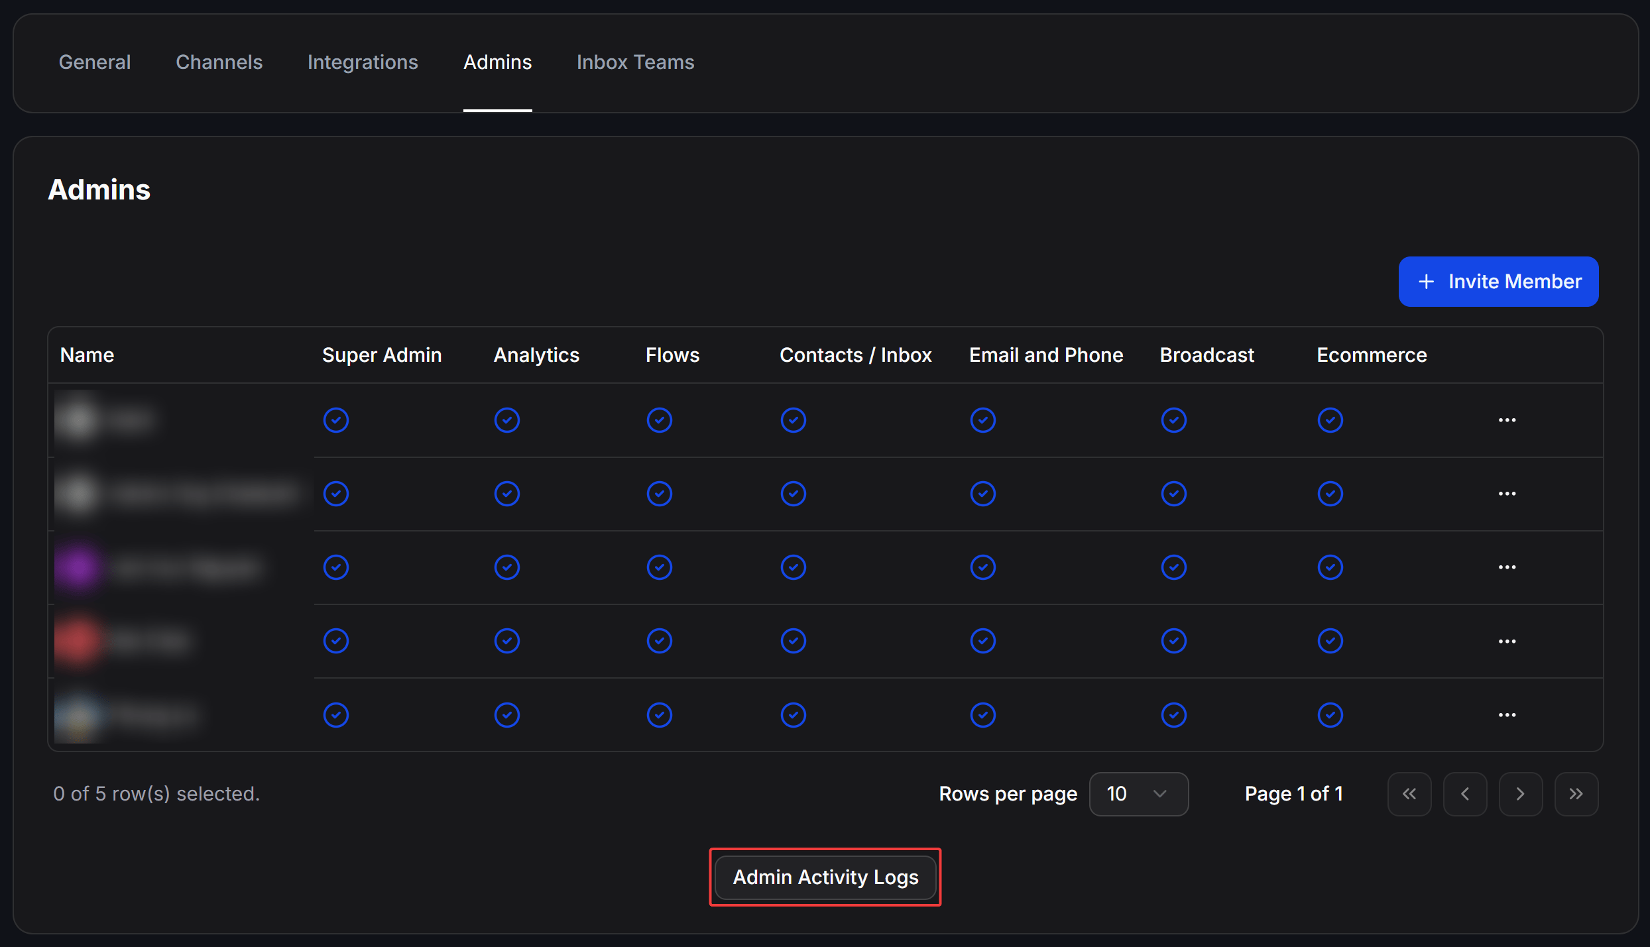Toggle Analytics check in red-avatar row
This screenshot has width=1650, height=947.
tap(507, 641)
